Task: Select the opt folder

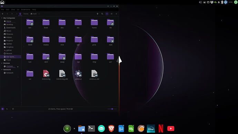Action: (x=78, y=40)
